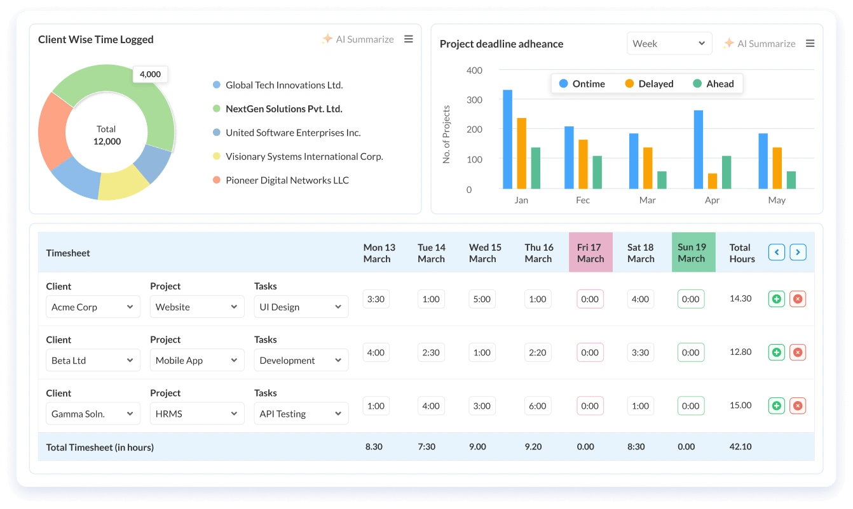Open the Mobile App project dropdown

(x=197, y=360)
